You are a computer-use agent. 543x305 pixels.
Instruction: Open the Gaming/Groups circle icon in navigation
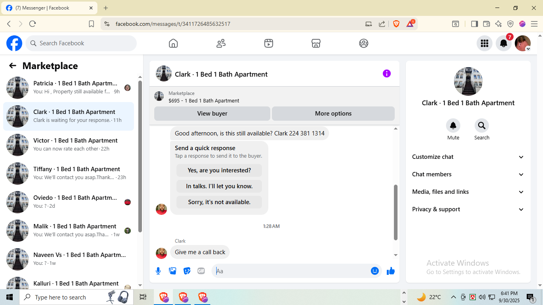pyautogui.click(x=364, y=43)
